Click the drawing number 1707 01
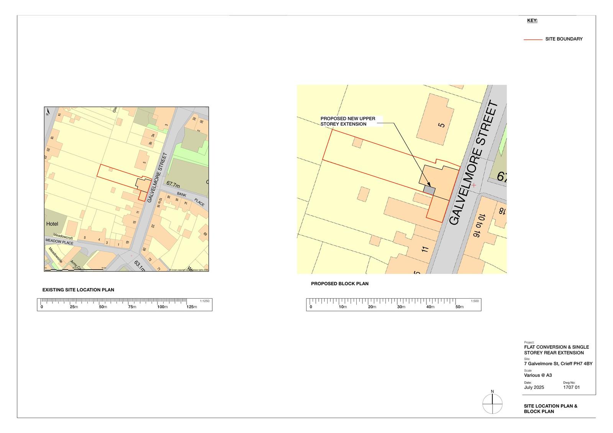The height and width of the screenshot is (433, 613). coord(571,387)
